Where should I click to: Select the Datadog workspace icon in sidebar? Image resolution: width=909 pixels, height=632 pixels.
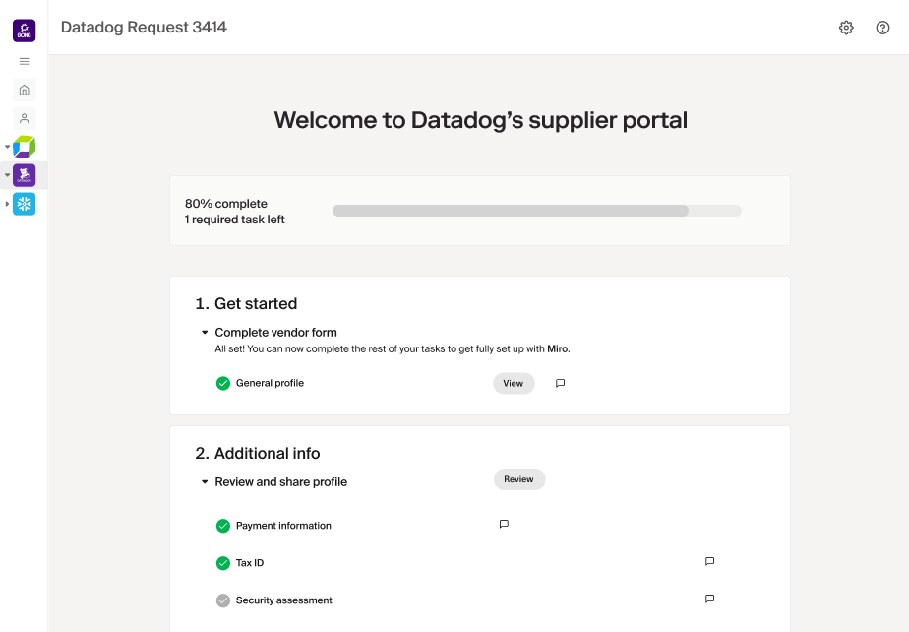(25, 175)
